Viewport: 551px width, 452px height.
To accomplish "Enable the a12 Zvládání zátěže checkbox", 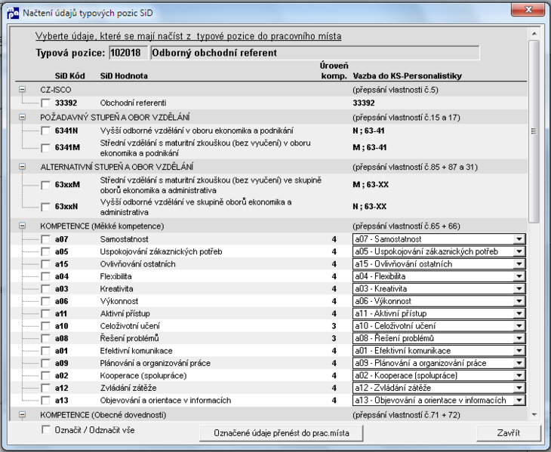I will (x=46, y=388).
